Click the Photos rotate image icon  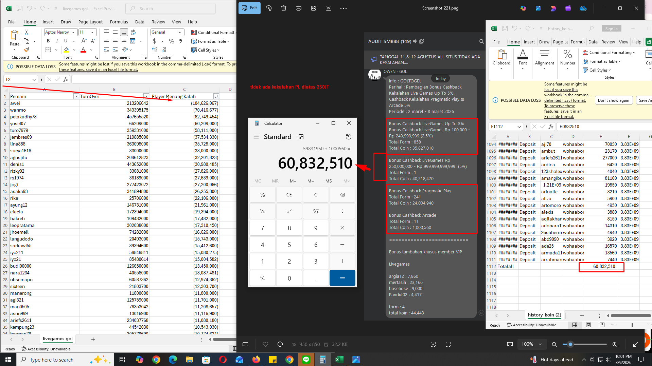269,8
